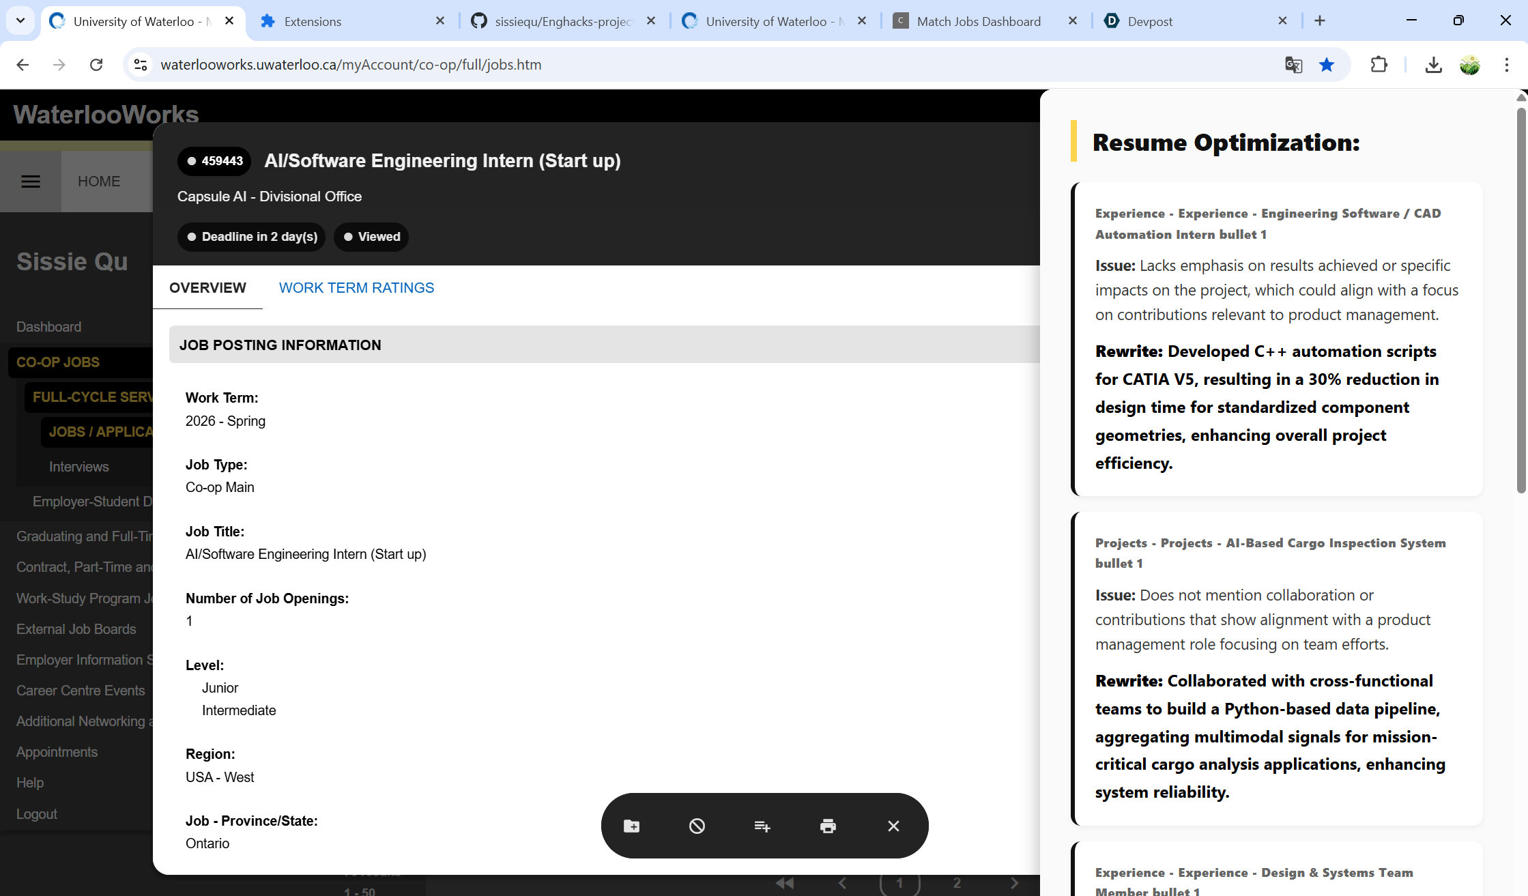The width and height of the screenshot is (1528, 896).
Task: Click the not-interested circle-slash icon
Action: [x=697, y=826]
